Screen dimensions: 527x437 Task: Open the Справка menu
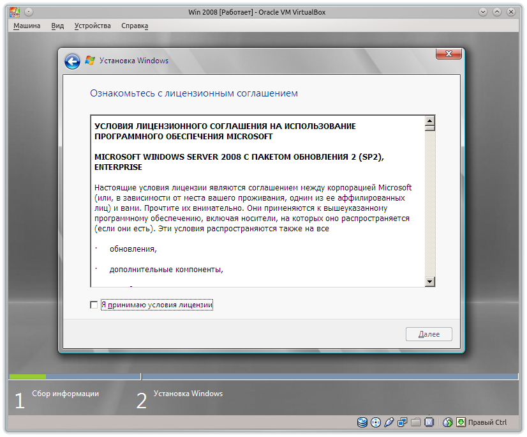(x=134, y=26)
